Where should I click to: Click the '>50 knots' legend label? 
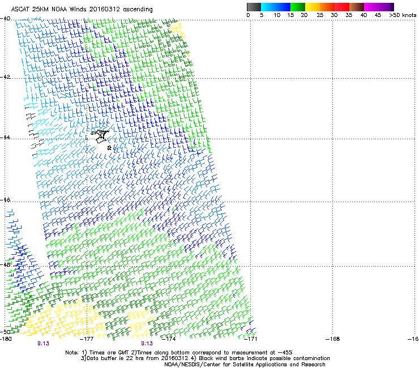(x=403, y=15)
